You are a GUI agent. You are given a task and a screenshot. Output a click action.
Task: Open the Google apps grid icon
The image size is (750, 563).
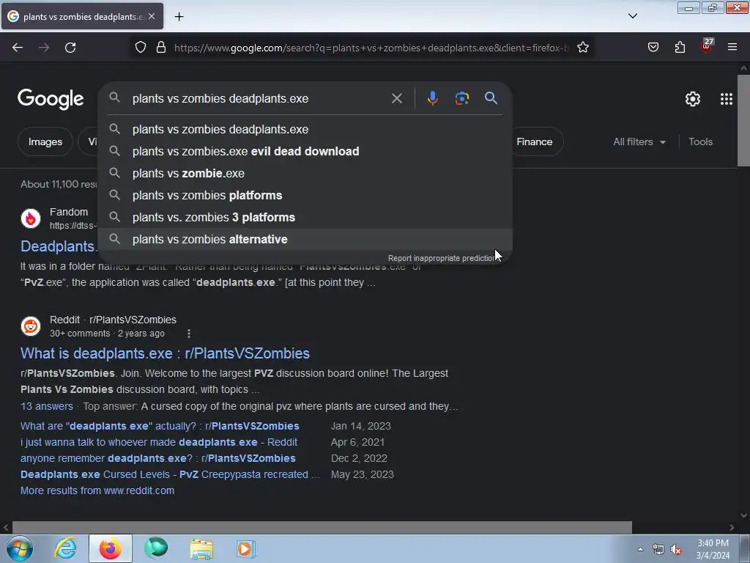point(726,99)
